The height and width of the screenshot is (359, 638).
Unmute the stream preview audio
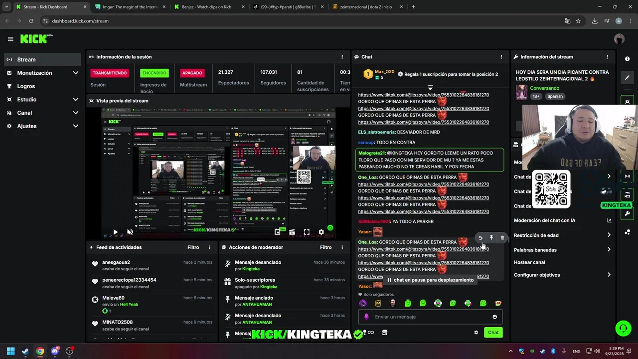coord(130,232)
